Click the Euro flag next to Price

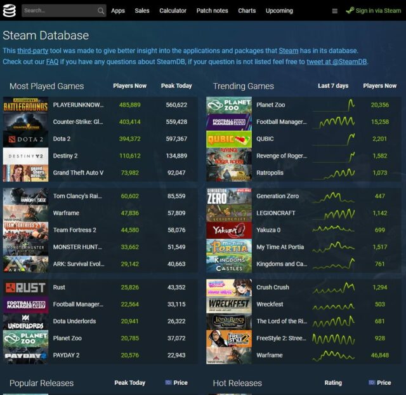pos(169,383)
